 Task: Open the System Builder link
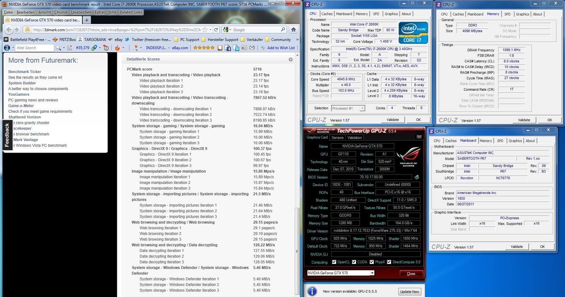click(x=22, y=83)
